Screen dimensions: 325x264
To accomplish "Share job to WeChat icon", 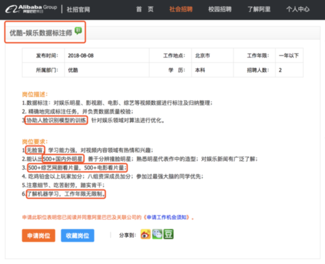I will click(157, 234).
